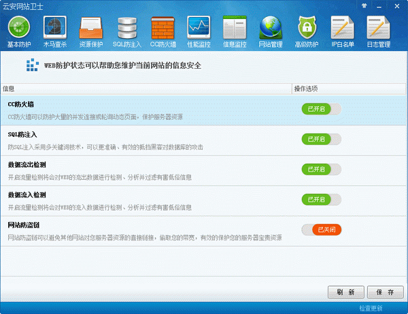Toggle 数据流出检测 outbound detection switch

point(321,169)
